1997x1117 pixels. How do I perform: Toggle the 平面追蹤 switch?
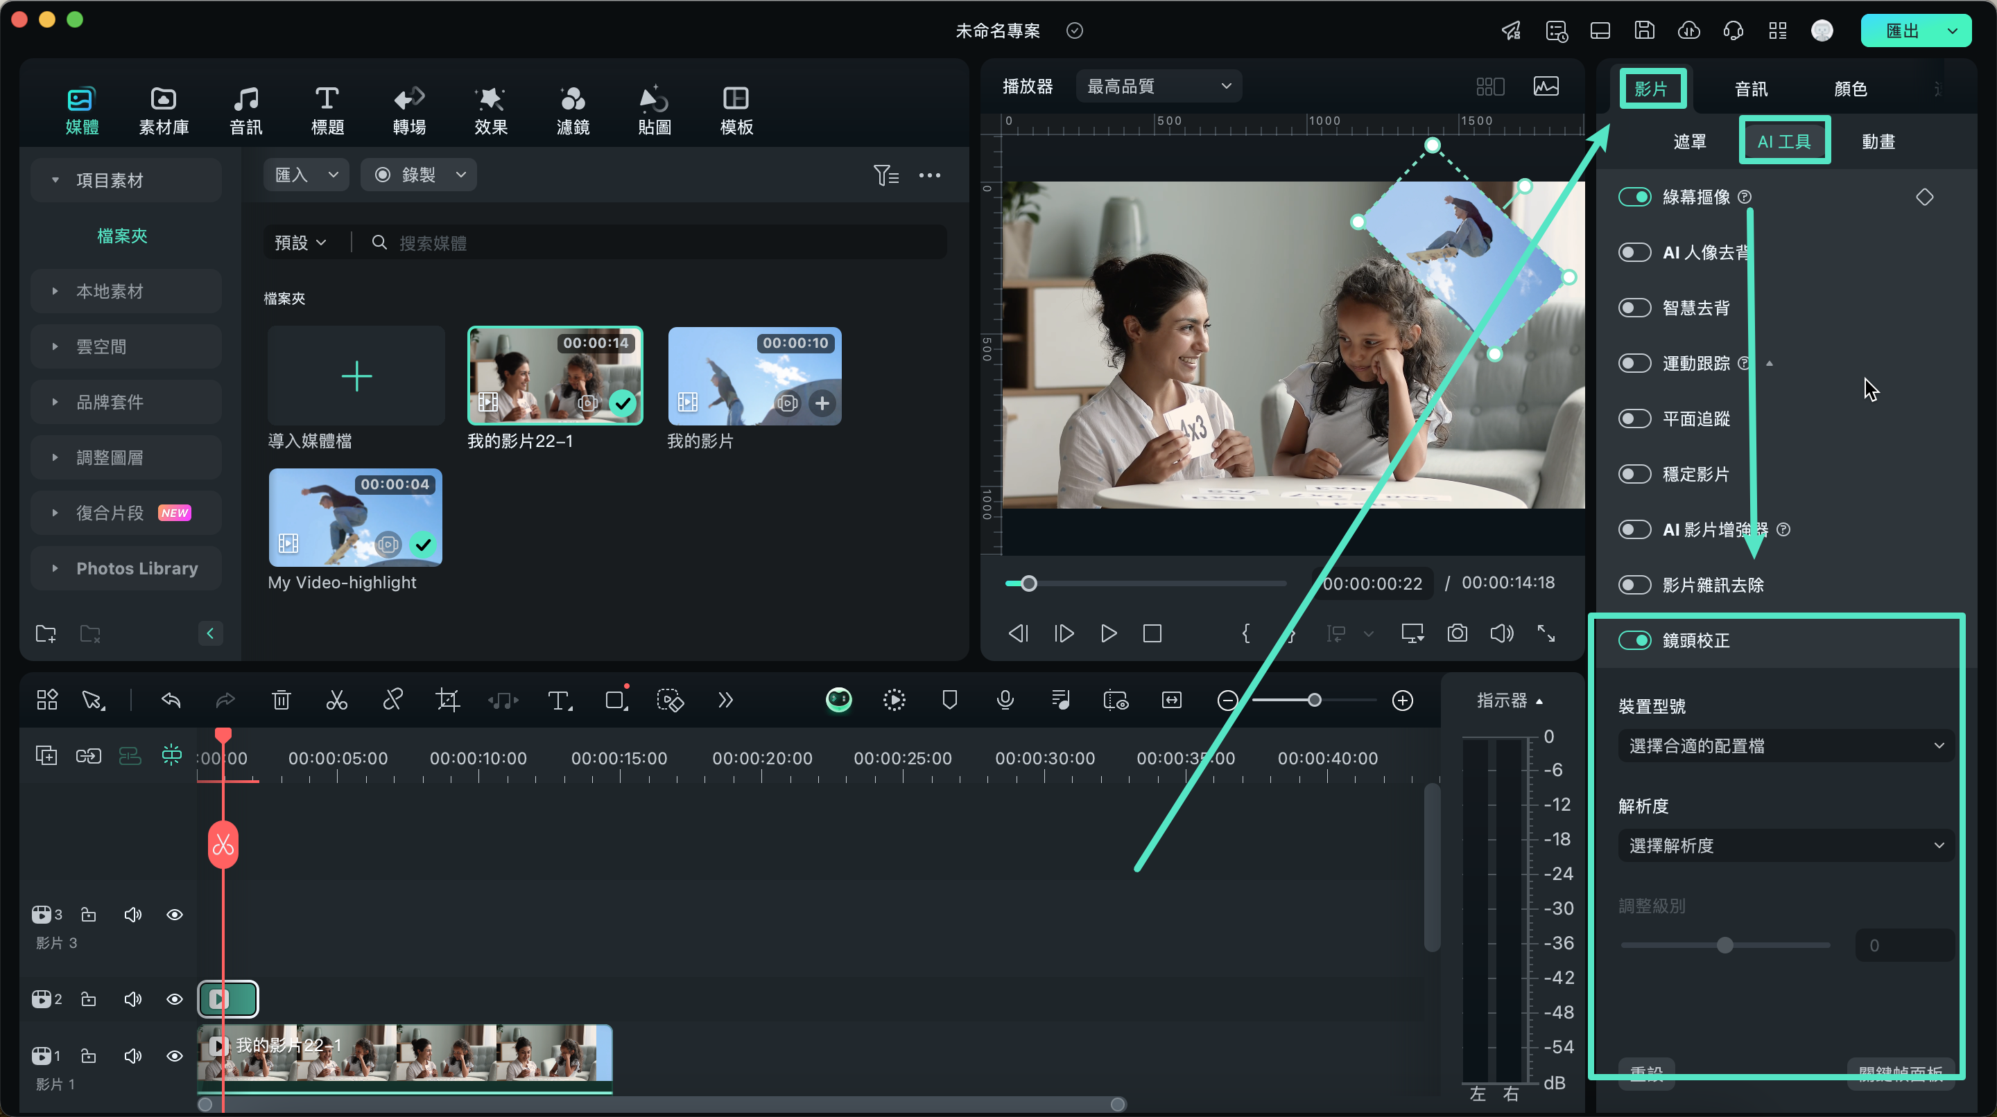pos(1634,419)
